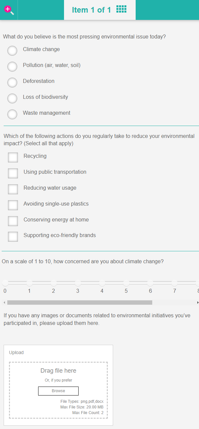Screen dimensions: 199x429
Task: Click the pink zoom magnifier icon
Action: click(9, 10)
